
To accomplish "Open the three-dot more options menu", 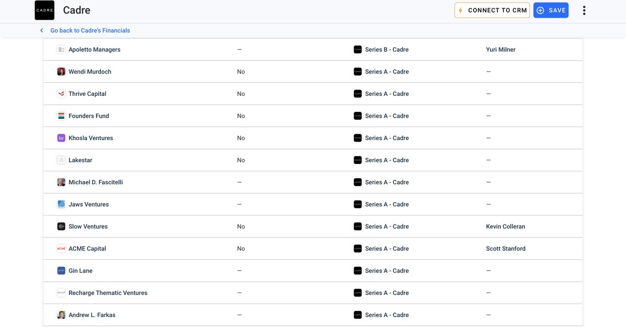I will [584, 10].
